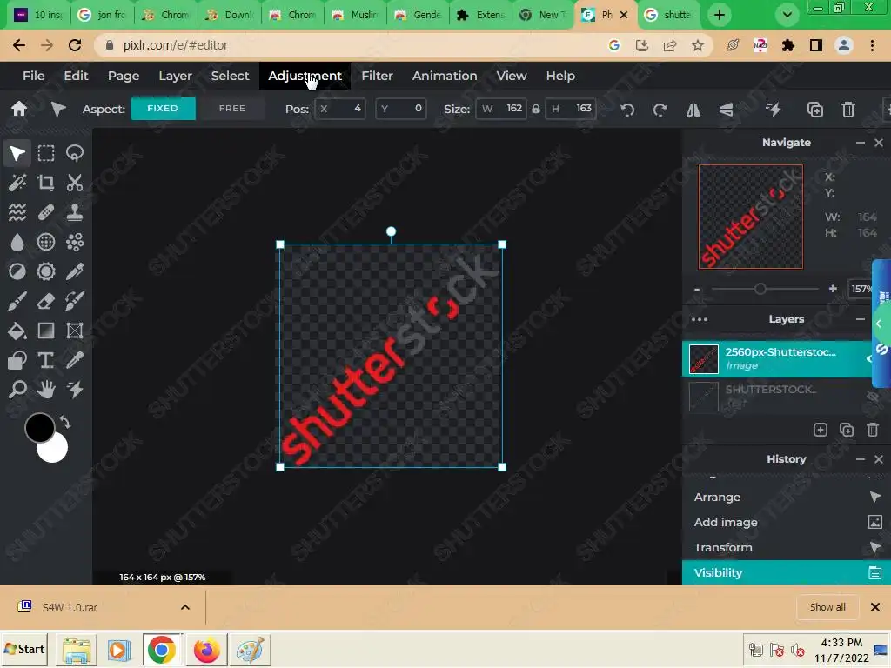Select the Hand pan tool
Viewport: 891px width, 668px height.
(x=46, y=390)
